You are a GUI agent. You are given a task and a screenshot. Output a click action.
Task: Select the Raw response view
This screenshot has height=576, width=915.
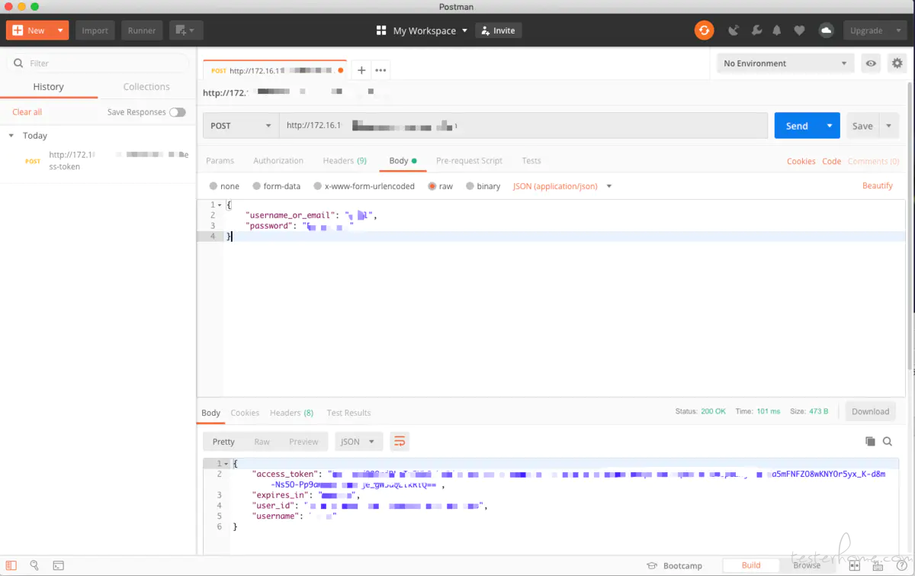coord(262,442)
